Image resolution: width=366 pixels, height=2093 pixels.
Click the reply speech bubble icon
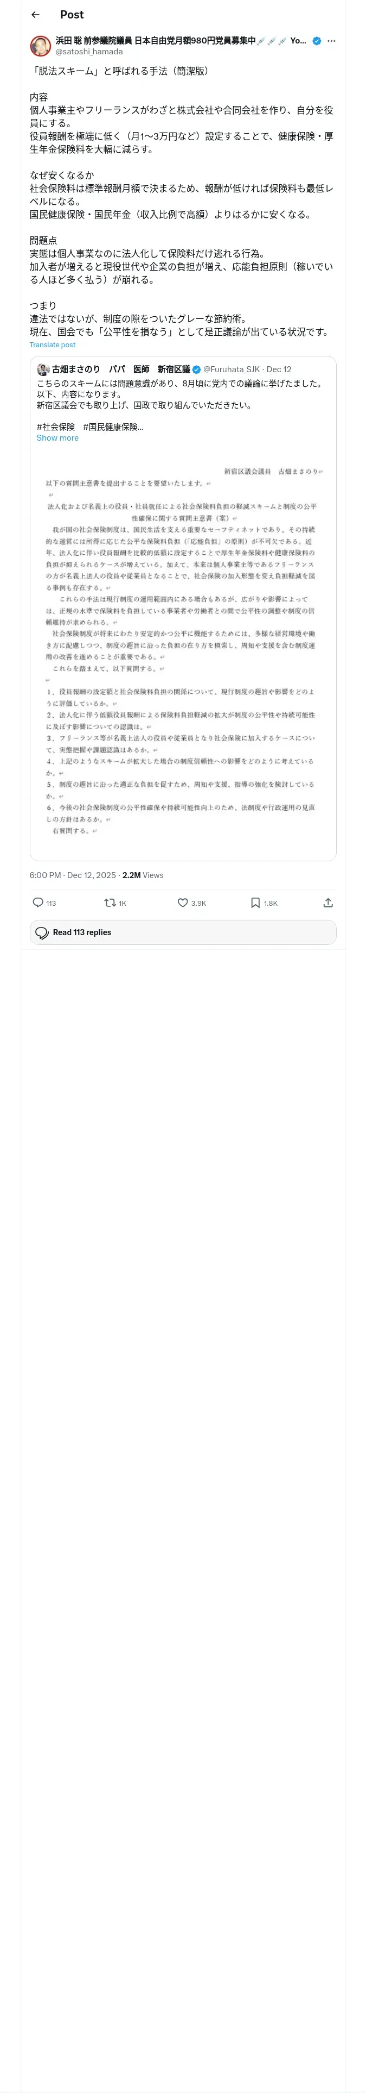point(38,903)
